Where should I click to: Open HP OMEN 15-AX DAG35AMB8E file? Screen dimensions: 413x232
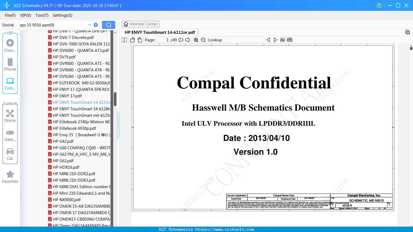tap(81, 206)
